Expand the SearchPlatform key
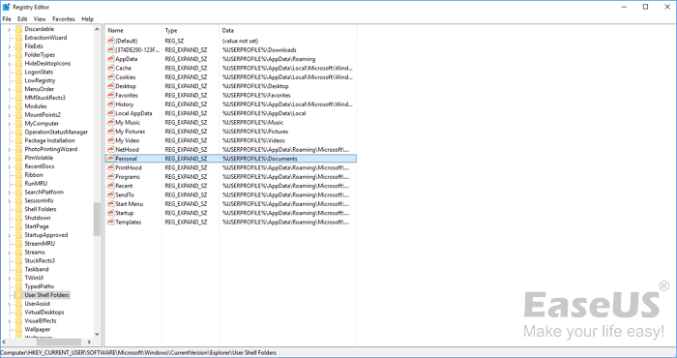The width and height of the screenshot is (677, 358). (9, 193)
